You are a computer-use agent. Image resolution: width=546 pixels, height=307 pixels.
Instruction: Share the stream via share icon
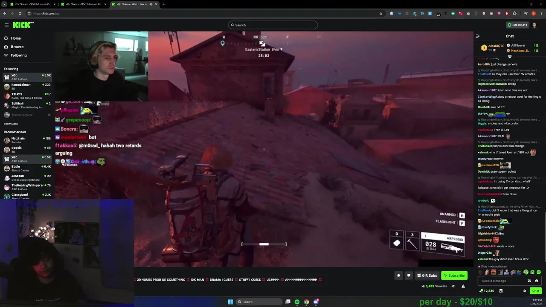click(453, 286)
